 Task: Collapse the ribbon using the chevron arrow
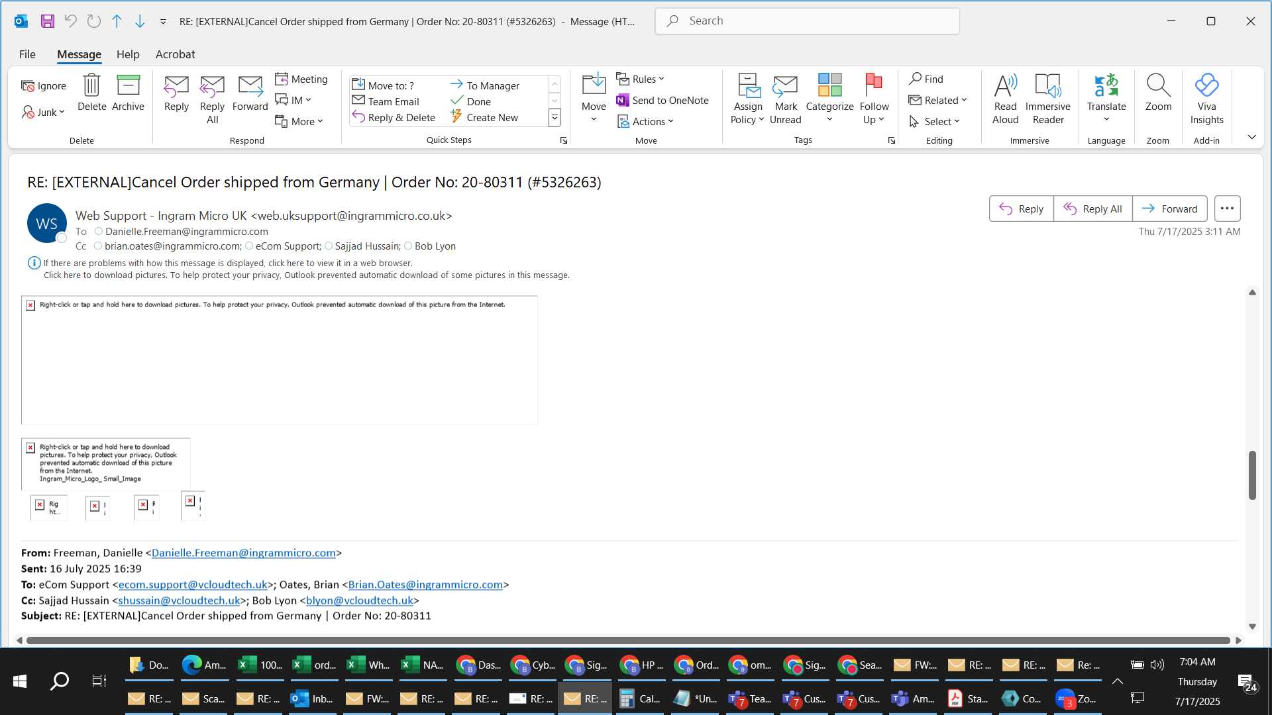[x=1251, y=137]
